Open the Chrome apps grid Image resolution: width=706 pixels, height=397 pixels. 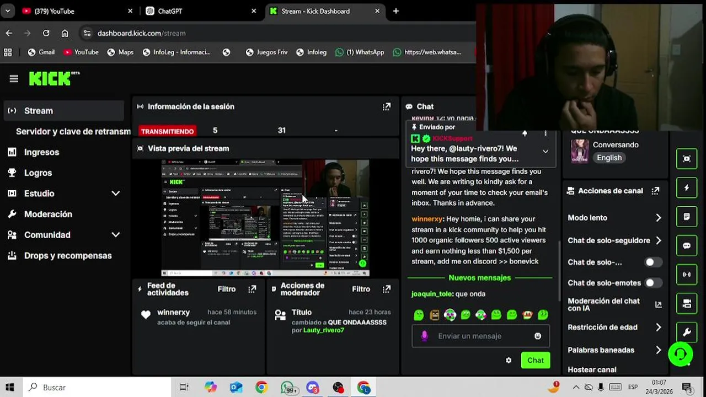coord(8,52)
